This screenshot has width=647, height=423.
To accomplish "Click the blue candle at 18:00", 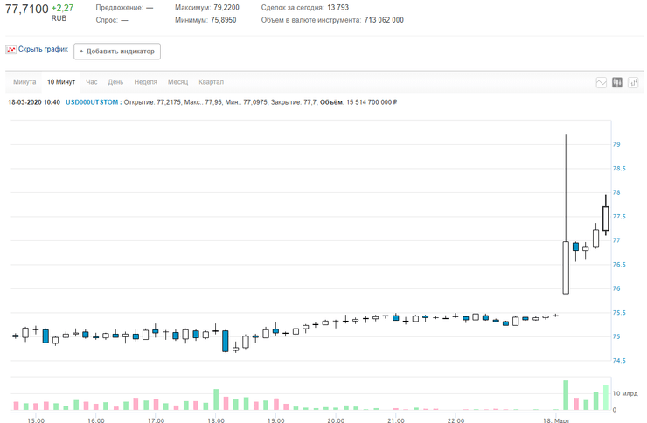I will [226, 341].
